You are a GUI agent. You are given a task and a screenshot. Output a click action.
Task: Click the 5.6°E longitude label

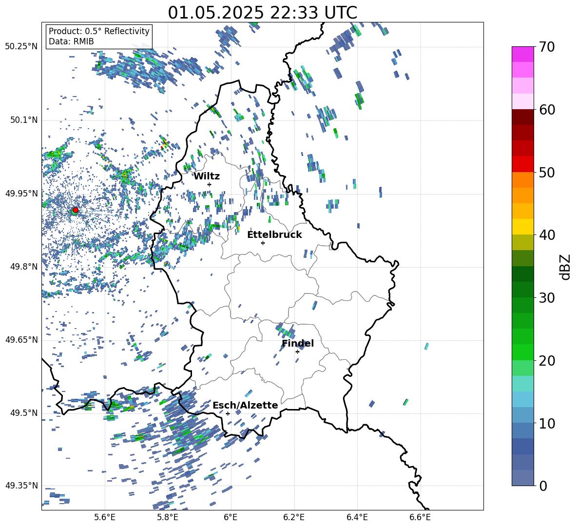click(105, 517)
